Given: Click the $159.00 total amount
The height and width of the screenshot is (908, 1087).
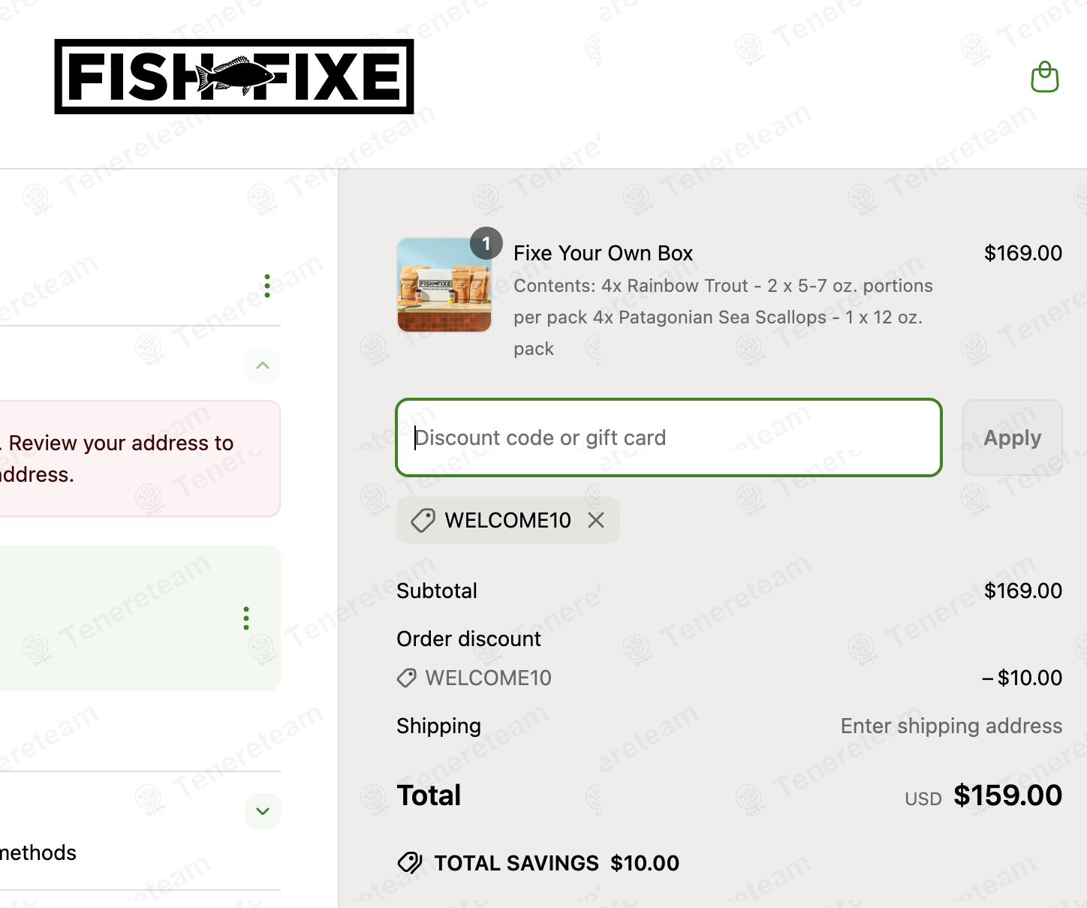Looking at the screenshot, I should [x=1007, y=795].
